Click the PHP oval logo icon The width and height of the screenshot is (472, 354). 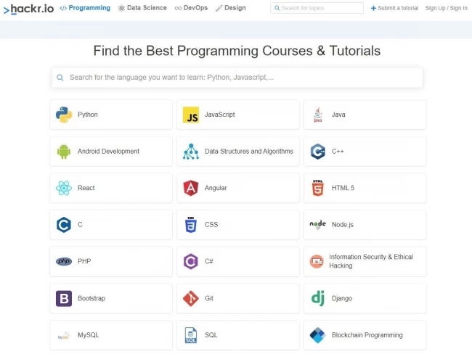click(64, 261)
